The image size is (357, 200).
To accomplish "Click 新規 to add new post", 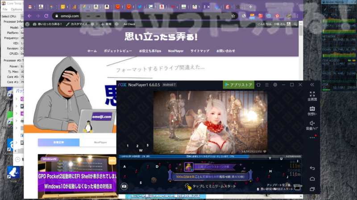I will [x=106, y=24].
